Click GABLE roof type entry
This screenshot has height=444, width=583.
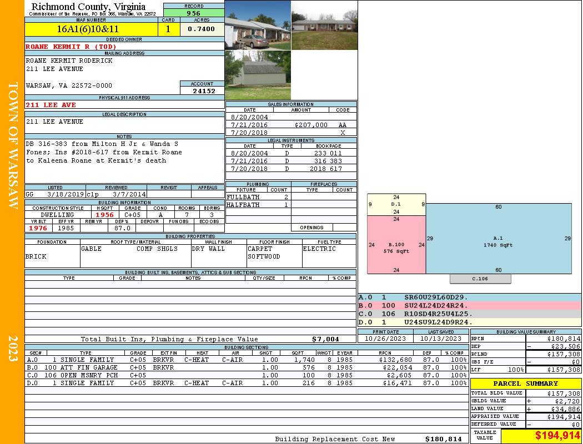coord(91,249)
